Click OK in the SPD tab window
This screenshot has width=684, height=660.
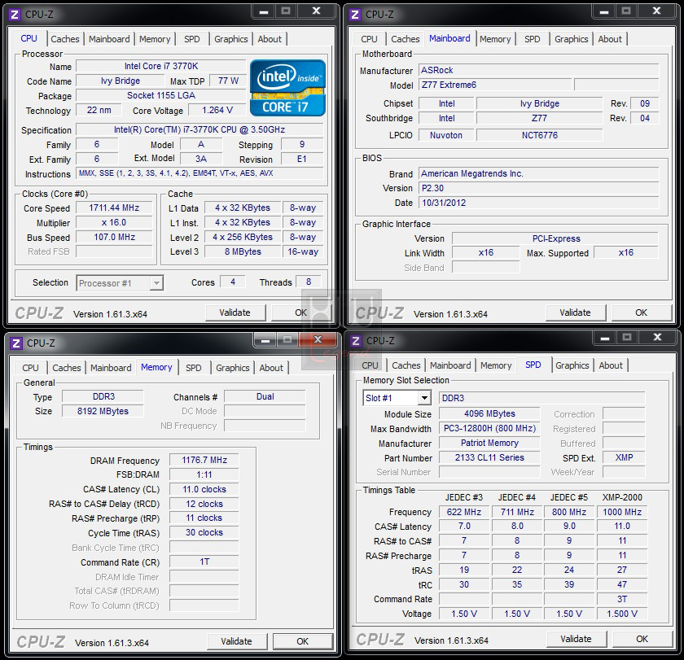pyautogui.click(x=642, y=639)
